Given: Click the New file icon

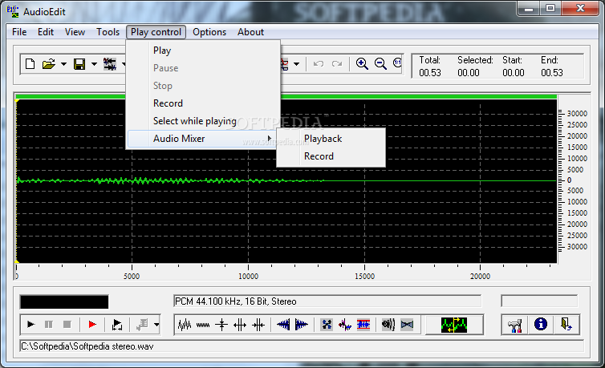Looking at the screenshot, I should coord(30,64).
